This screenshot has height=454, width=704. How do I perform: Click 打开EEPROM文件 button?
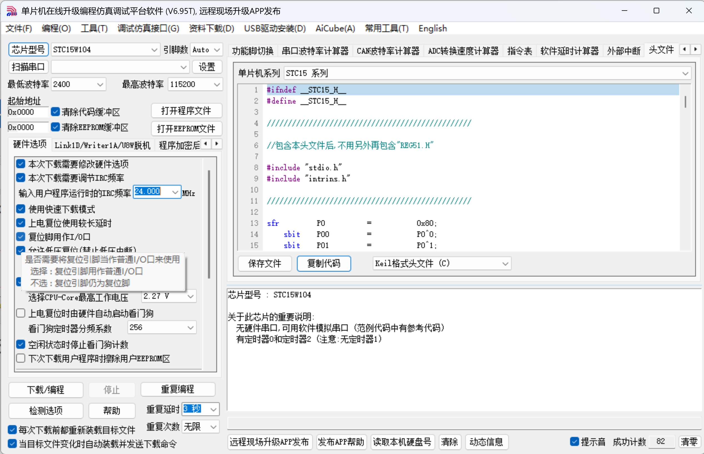(x=186, y=128)
